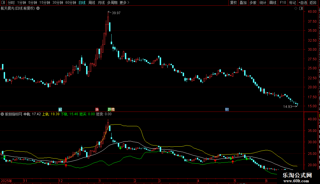Viewport: 320px width, 184px height.
Task: Click the 股朋指标网 indicator name
Action: (14, 114)
